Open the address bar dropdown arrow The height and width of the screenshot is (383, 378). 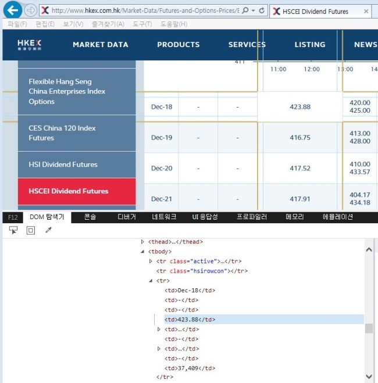click(x=253, y=10)
